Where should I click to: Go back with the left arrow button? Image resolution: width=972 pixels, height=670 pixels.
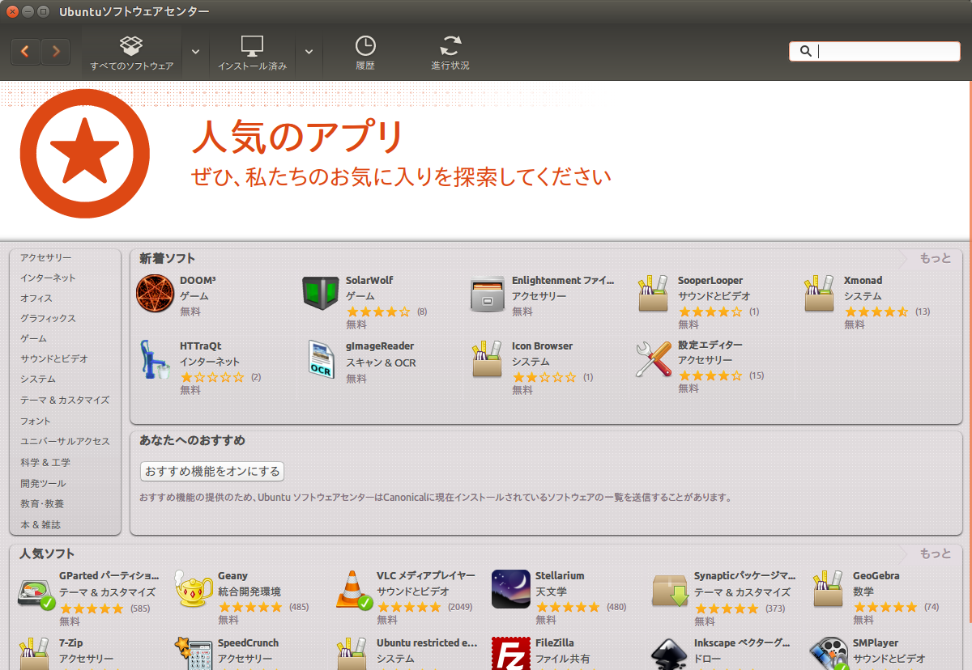[26, 52]
